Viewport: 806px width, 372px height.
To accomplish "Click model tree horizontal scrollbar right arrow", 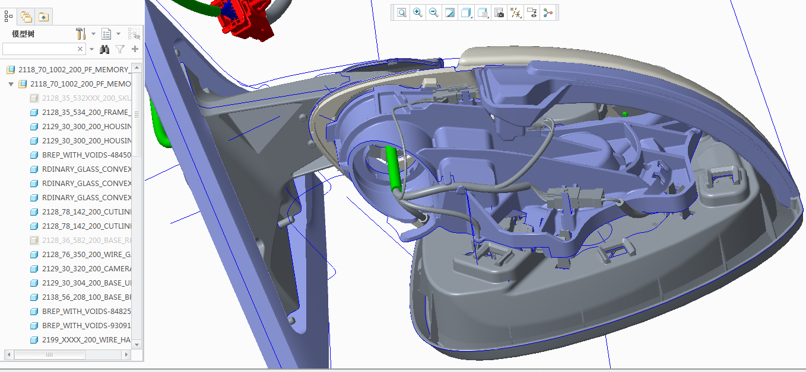I will (x=126, y=354).
